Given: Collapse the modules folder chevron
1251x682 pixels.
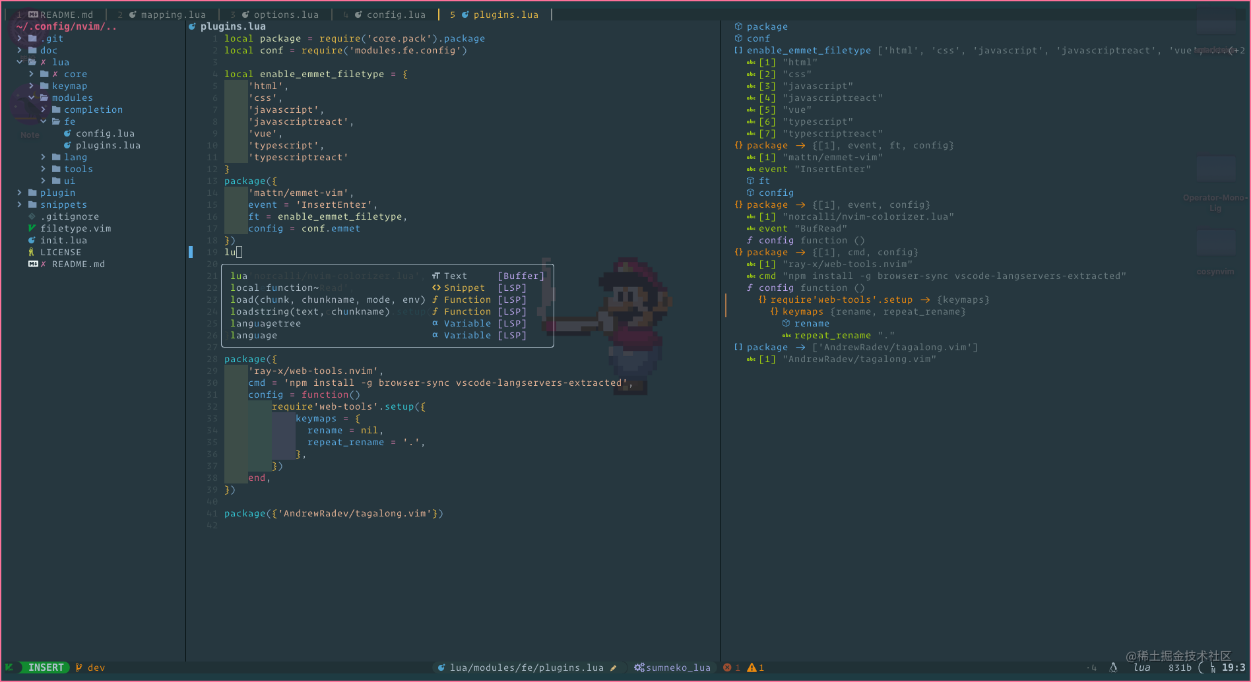Looking at the screenshot, I should 31,98.
